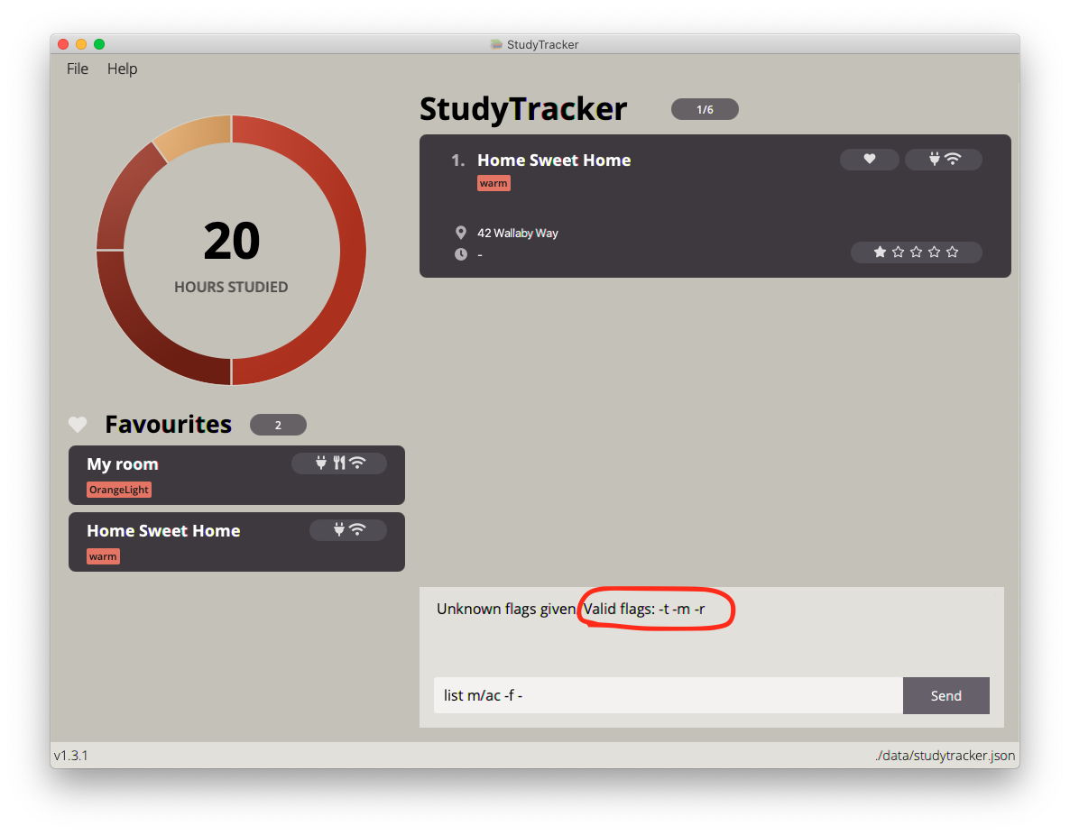The width and height of the screenshot is (1070, 835).
Task: Click the warm tag in Favourites
Action: coord(103,556)
